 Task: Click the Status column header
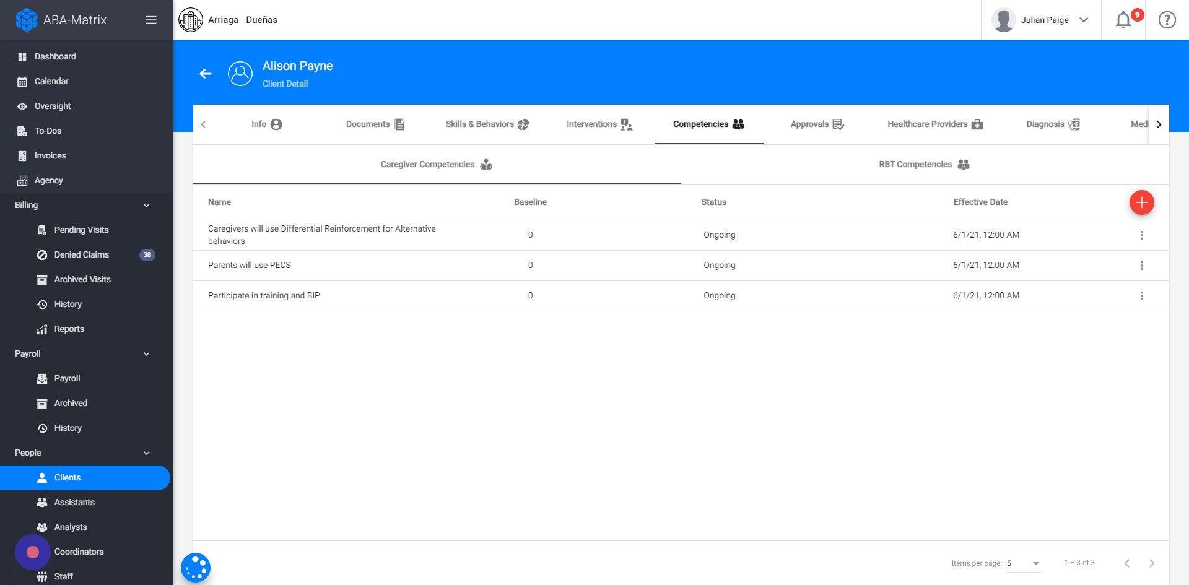(713, 202)
